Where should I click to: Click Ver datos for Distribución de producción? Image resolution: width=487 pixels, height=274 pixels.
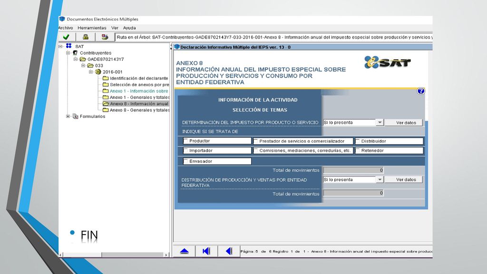(x=404, y=179)
